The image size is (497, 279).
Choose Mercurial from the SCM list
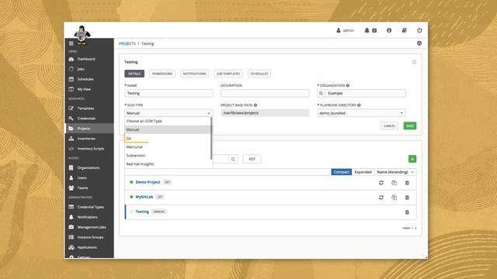[x=168, y=146]
